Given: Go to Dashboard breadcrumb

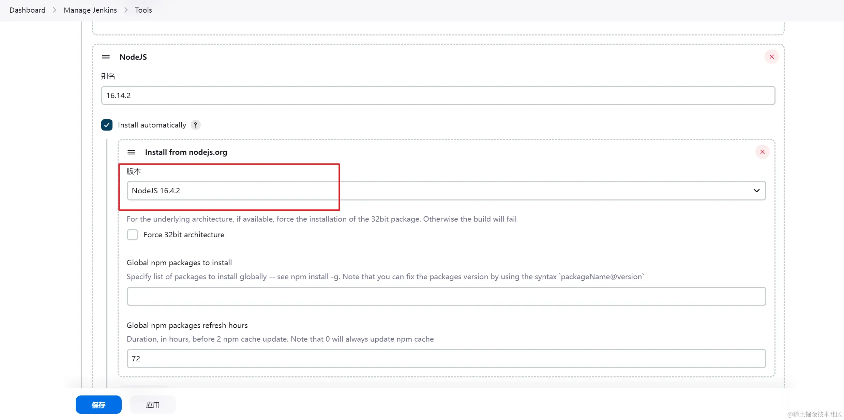Looking at the screenshot, I should (x=27, y=10).
